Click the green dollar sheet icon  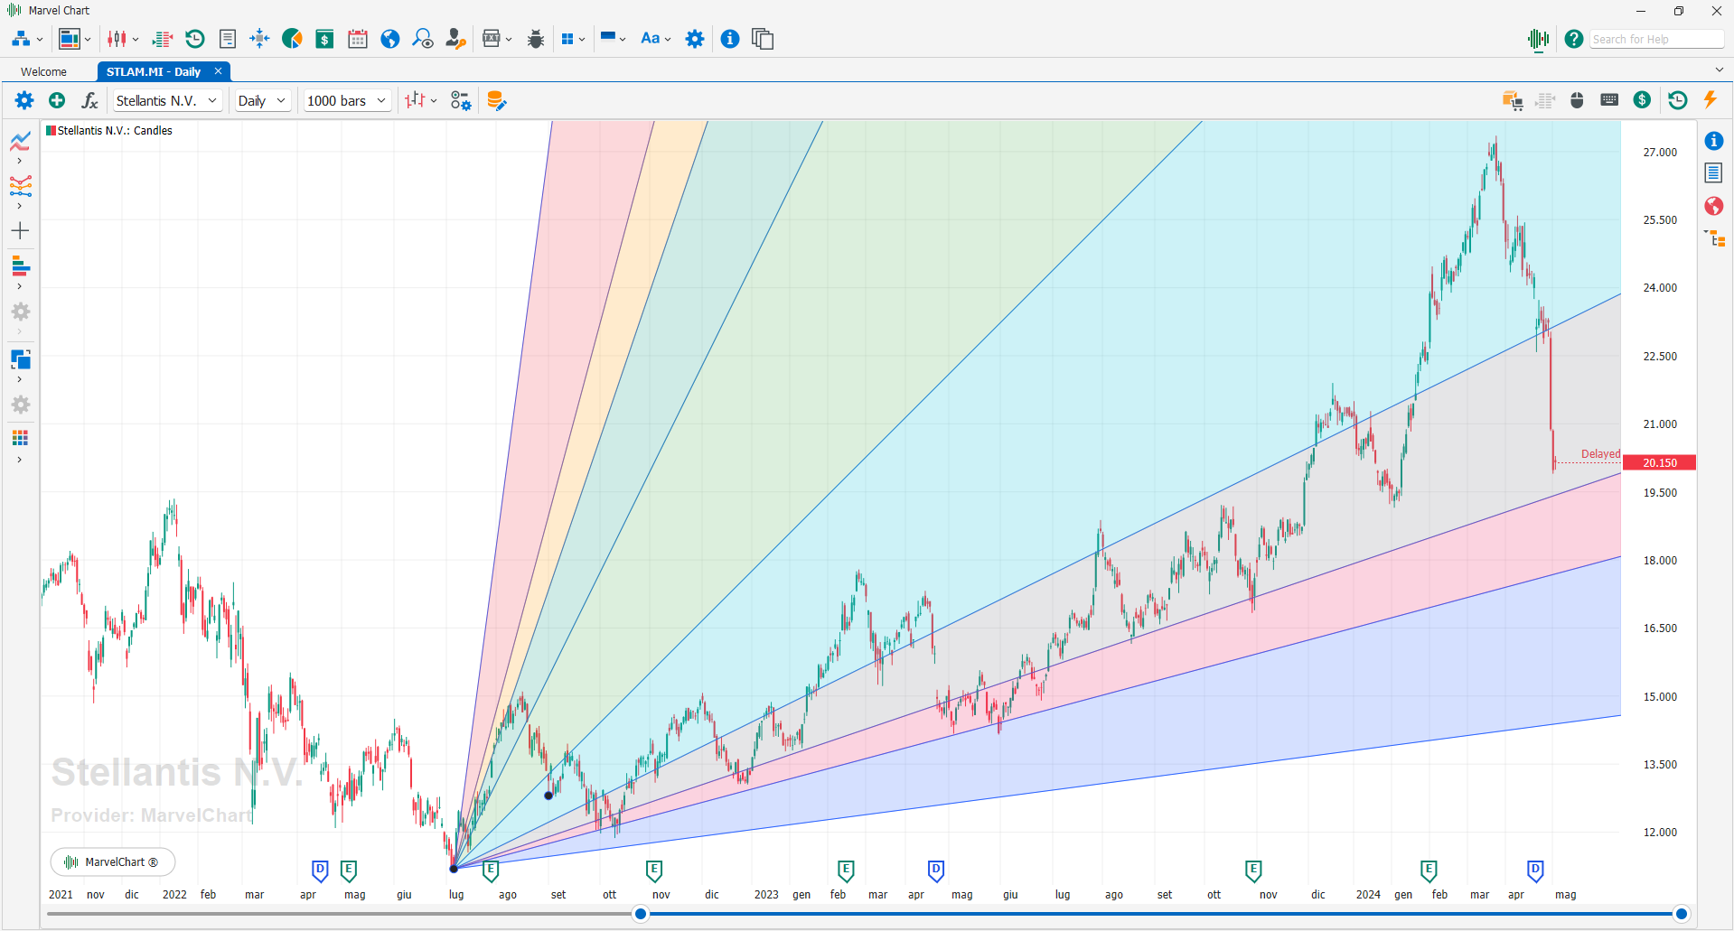coord(324,39)
